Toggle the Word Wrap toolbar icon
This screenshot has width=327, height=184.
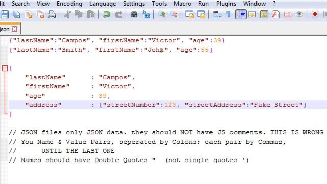(217, 14)
